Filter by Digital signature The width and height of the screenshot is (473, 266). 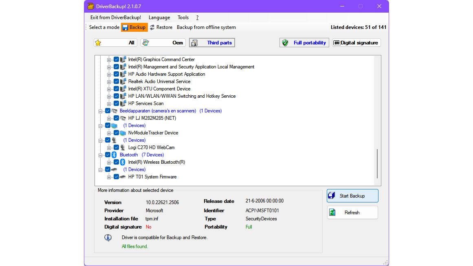tap(356, 43)
